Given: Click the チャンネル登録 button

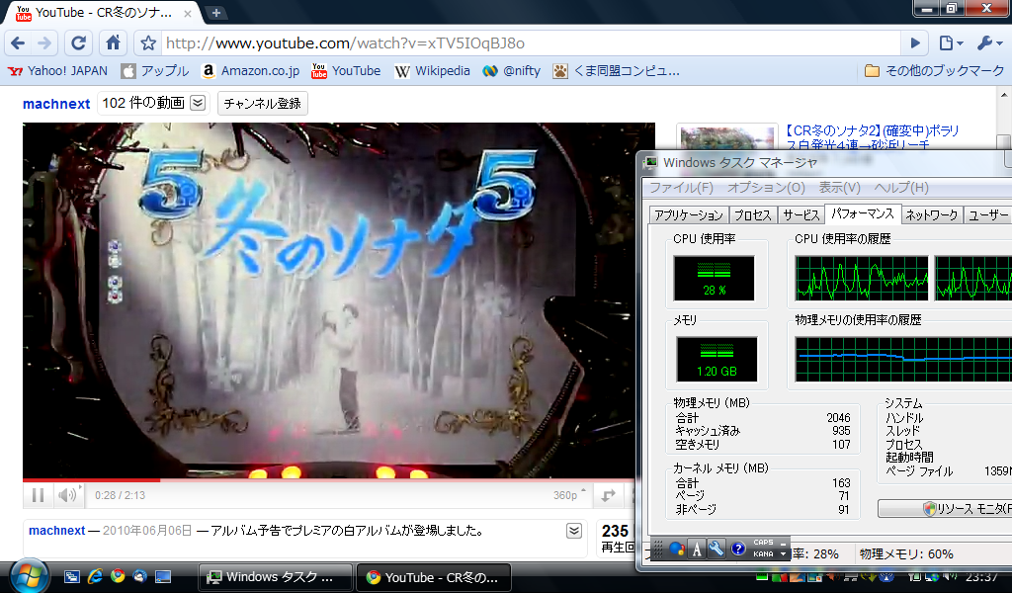Looking at the screenshot, I should (x=262, y=103).
